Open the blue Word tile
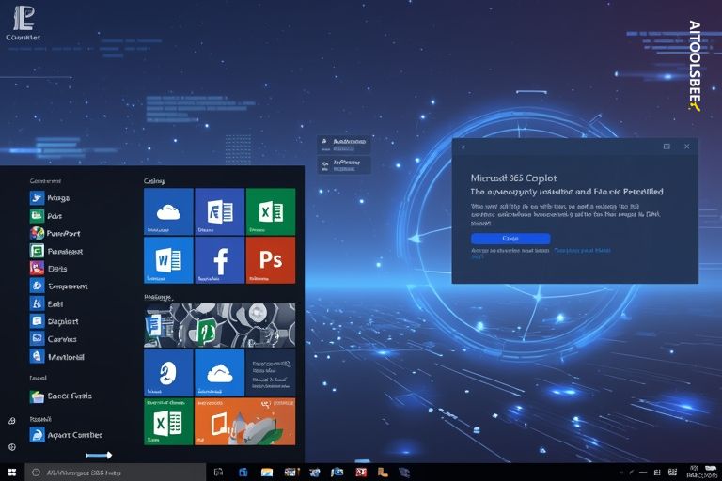Viewport: 722px width, 481px height. (x=168, y=260)
